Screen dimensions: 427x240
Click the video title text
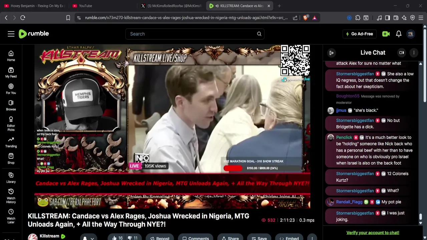click(138, 220)
